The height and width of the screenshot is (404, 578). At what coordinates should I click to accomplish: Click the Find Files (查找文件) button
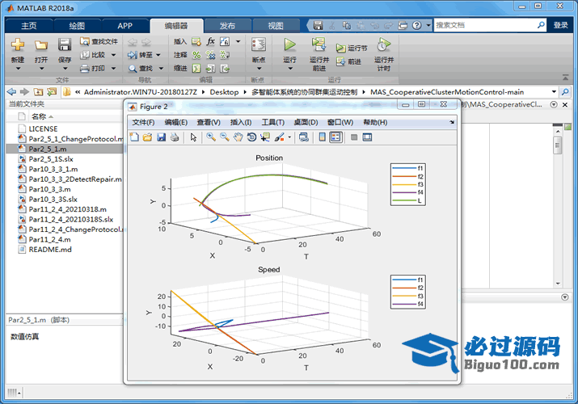99,41
